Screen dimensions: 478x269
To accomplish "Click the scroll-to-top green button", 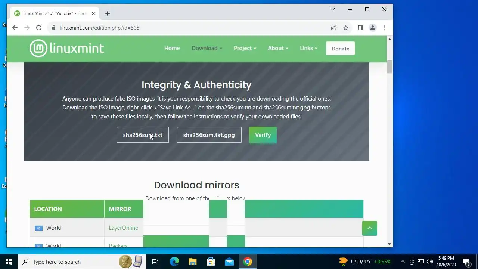I will (x=370, y=228).
